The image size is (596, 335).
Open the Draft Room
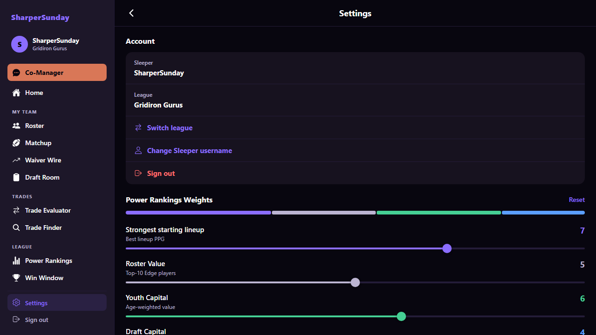pos(57,177)
